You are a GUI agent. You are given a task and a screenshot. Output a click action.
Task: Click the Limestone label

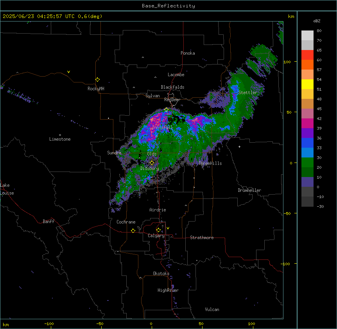coord(60,139)
